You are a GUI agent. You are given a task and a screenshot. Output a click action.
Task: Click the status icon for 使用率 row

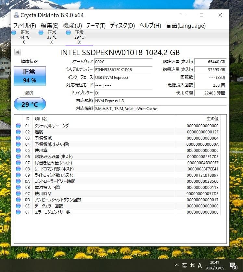tap(18, 150)
